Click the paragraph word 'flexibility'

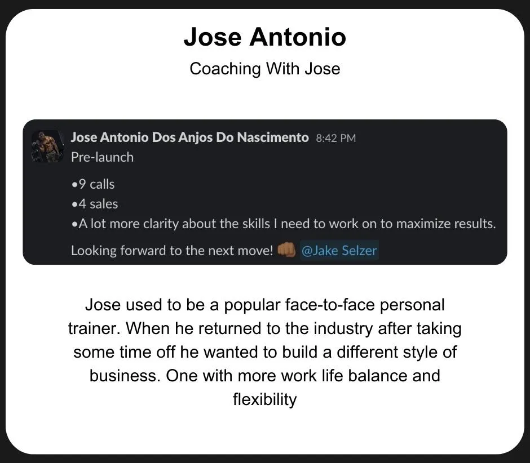(x=265, y=399)
